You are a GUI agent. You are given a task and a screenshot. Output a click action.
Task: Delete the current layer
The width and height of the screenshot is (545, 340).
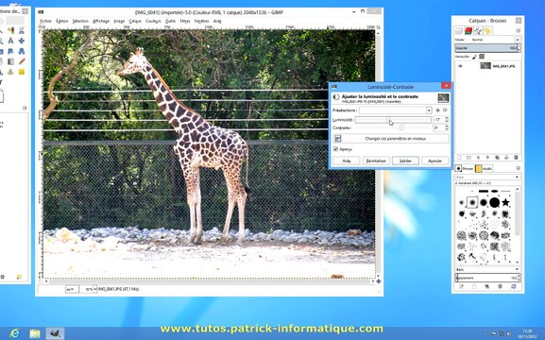click(516, 158)
